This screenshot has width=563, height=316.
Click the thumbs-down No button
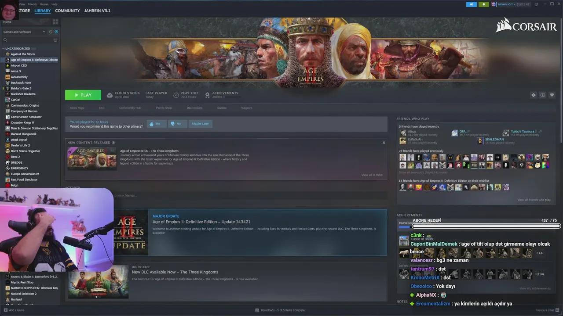tap(178, 124)
